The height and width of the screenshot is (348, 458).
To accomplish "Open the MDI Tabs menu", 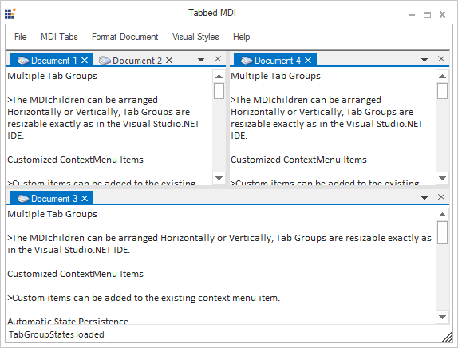I will pyautogui.click(x=59, y=37).
